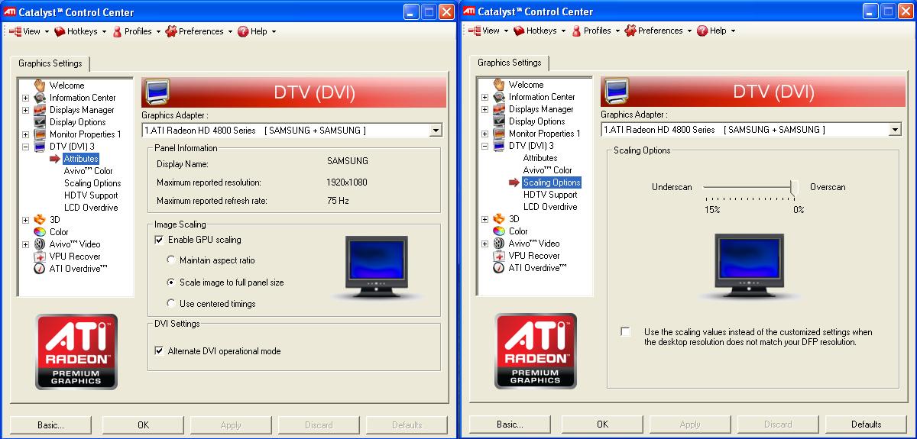
Task: Collapse DTV (DVI) 3 node in left window
Action: click(25, 147)
